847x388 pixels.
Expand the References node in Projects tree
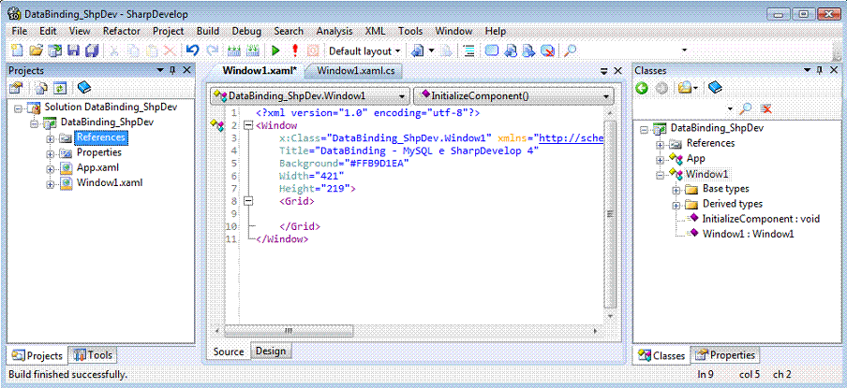tap(52, 138)
